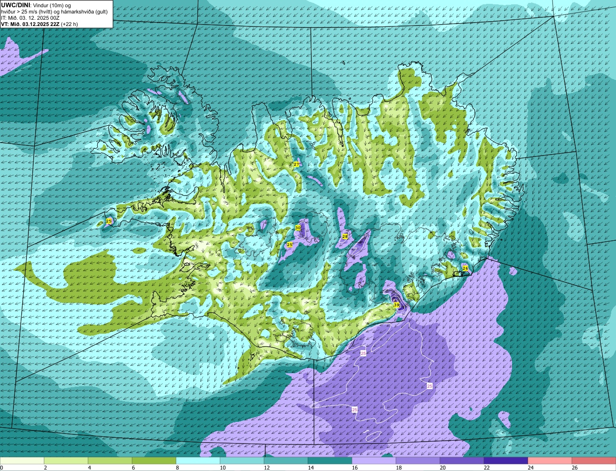Click the yellow 30 max gust label
Screen dimensions: 616x471
[x=298, y=227]
